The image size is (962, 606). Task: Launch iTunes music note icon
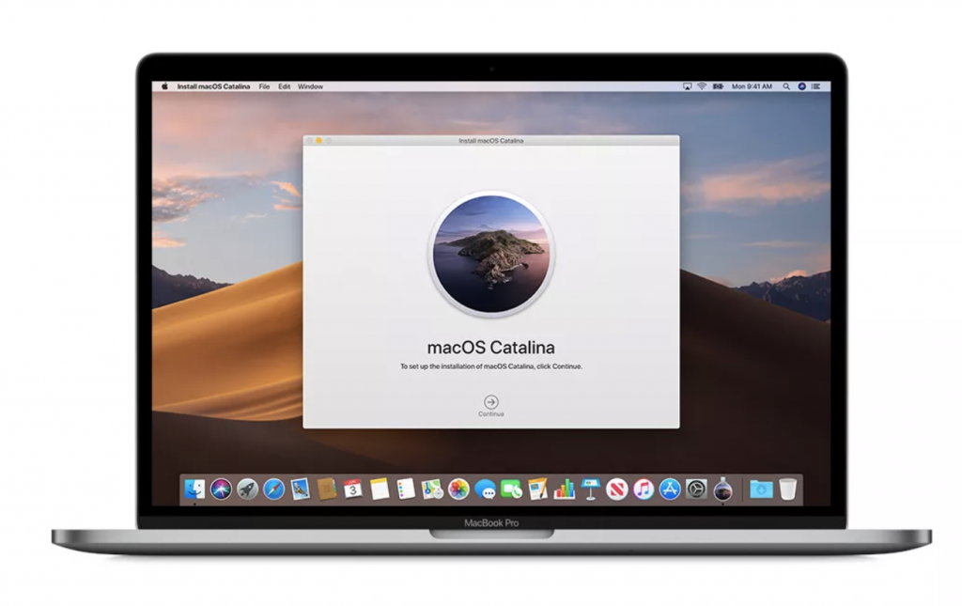(x=644, y=489)
